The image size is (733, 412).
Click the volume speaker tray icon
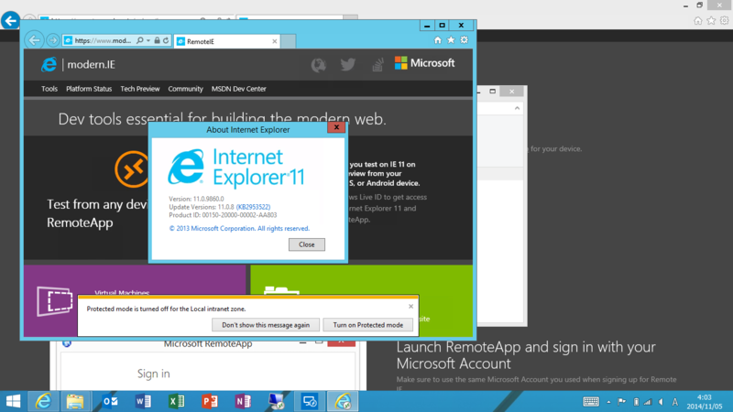click(661, 402)
